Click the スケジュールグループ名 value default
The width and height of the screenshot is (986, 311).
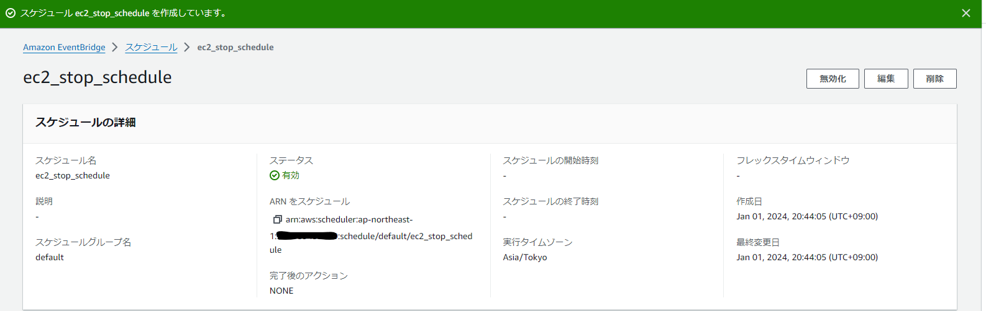50,257
